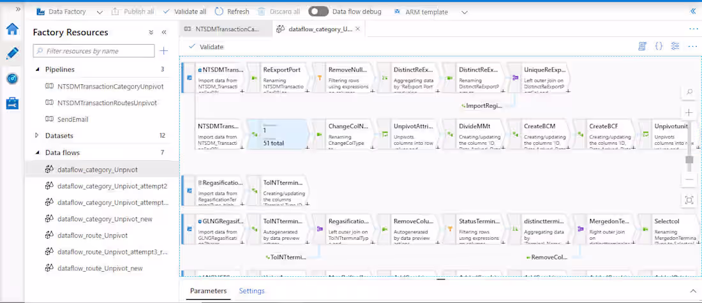Open the canvas search magnifier

pos(689,92)
